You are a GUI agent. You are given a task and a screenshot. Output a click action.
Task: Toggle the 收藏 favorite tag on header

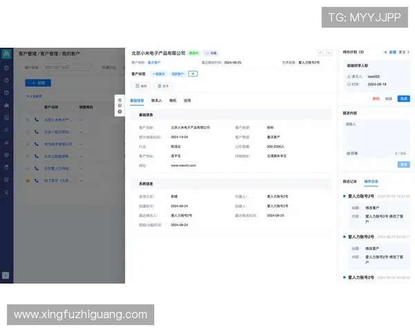[x=211, y=53]
